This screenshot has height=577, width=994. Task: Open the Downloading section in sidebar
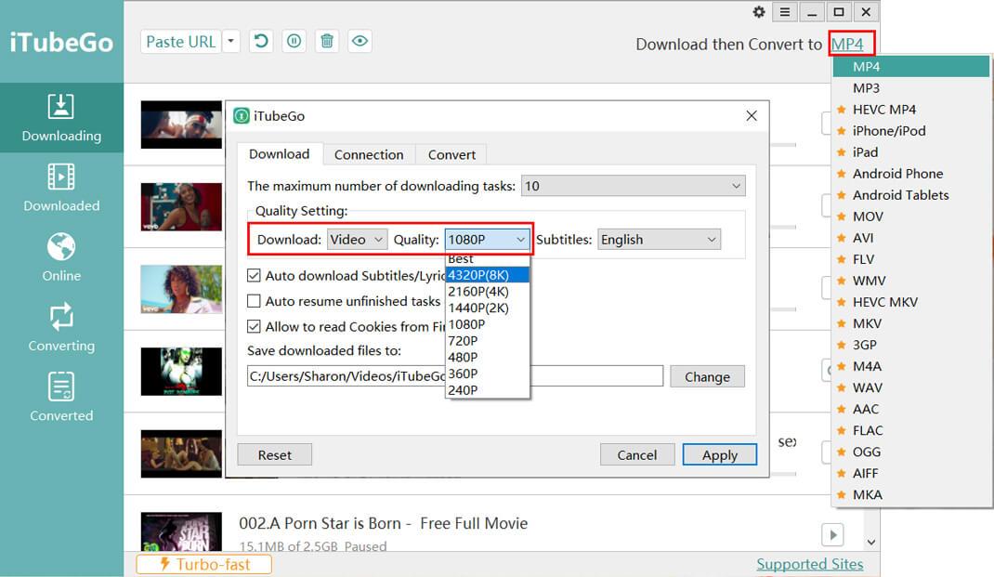(61, 118)
